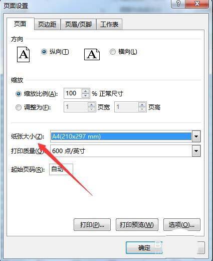Select the 横向 radio button

[113, 52]
